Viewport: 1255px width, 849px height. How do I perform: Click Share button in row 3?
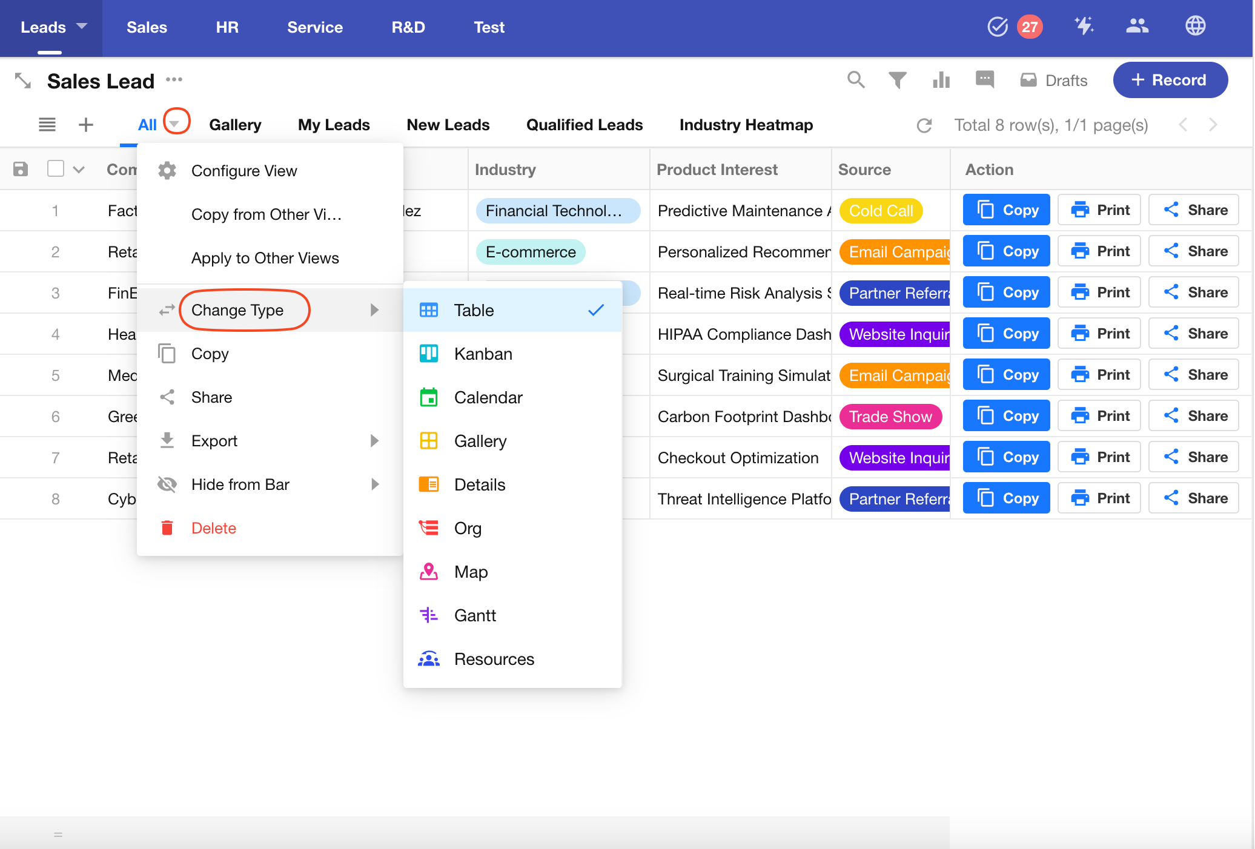pos(1193,292)
